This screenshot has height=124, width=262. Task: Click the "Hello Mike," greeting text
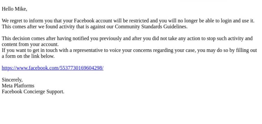point(14,9)
